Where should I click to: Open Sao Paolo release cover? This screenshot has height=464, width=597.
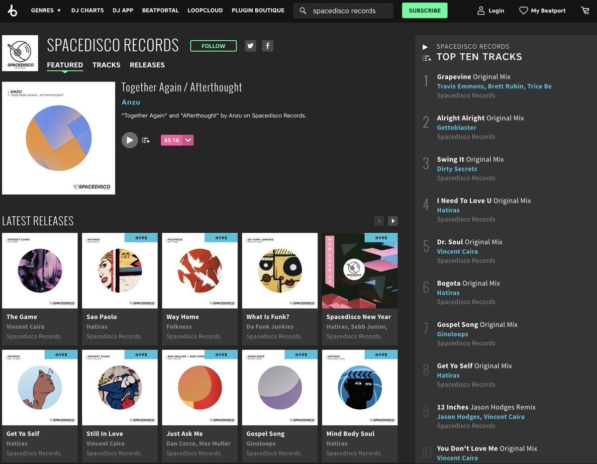tap(120, 271)
